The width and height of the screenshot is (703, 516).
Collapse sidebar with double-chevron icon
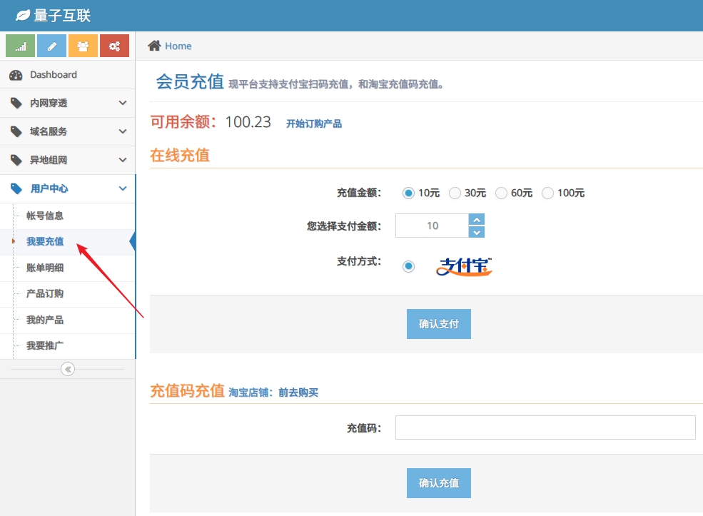[68, 369]
